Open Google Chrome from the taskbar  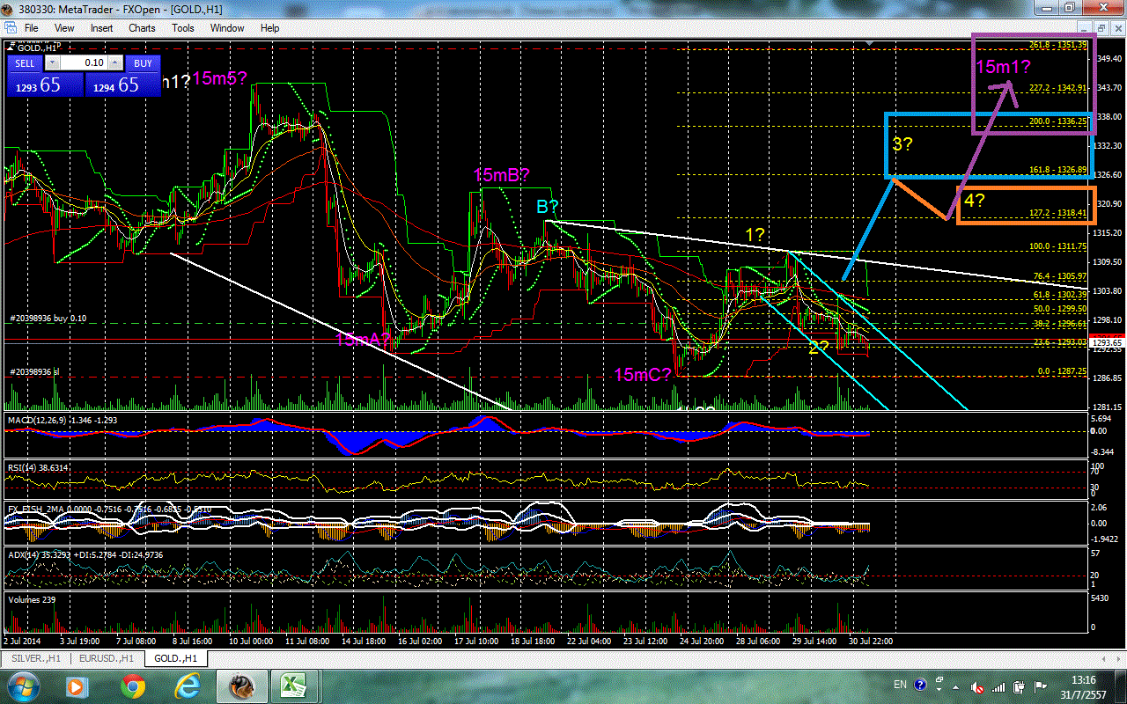pyautogui.click(x=133, y=686)
